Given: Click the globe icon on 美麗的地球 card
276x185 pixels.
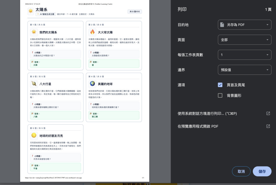Looking at the screenshot, I should (x=92, y=84).
